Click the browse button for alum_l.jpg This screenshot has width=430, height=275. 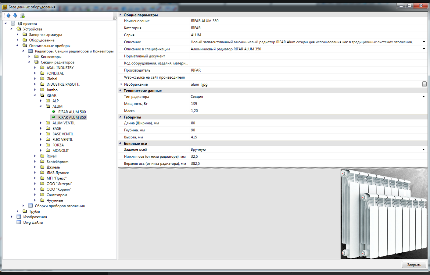coord(424,84)
